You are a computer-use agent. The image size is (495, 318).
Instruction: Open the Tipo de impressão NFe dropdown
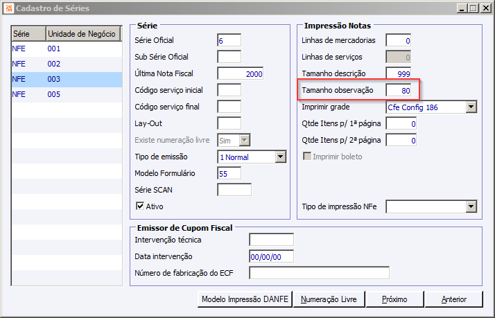(471, 206)
